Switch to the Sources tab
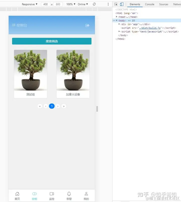181x202 pixels. pos(164,4)
